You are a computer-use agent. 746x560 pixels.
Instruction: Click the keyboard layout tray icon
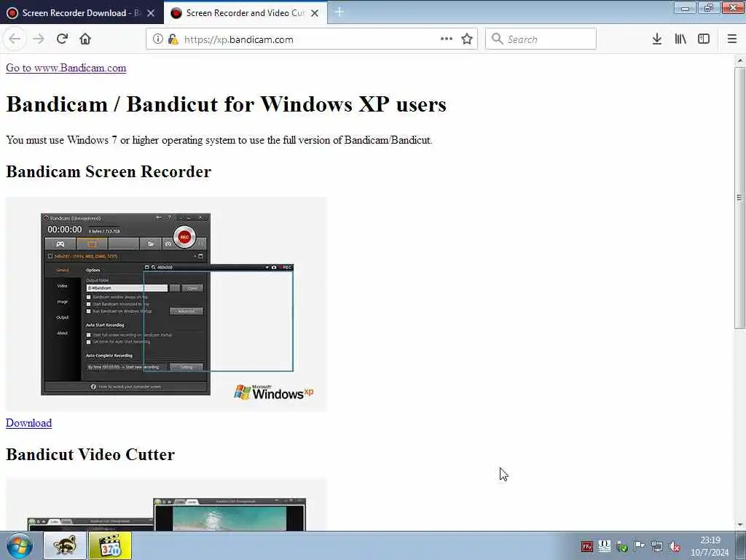coord(604,547)
